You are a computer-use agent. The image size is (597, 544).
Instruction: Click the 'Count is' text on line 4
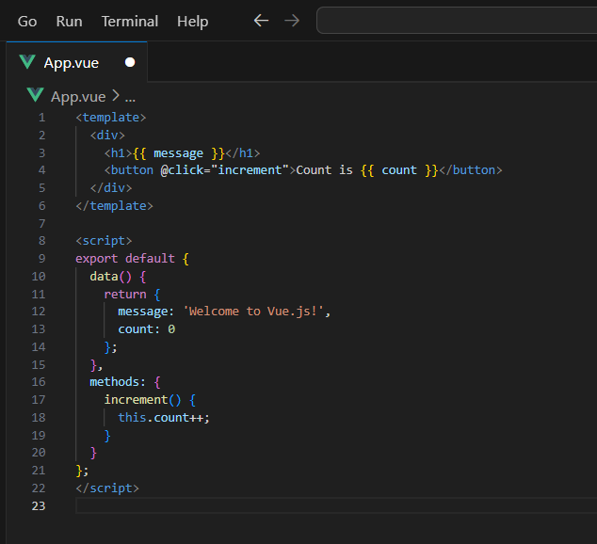tap(324, 170)
